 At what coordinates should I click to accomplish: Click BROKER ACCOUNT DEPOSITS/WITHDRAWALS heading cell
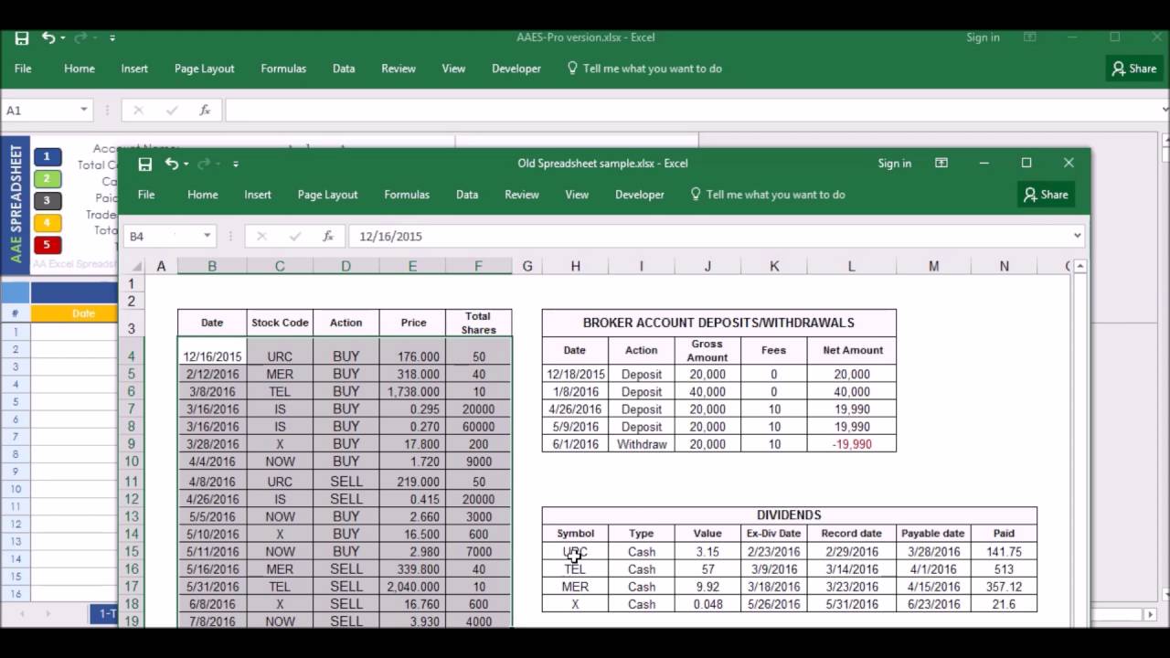[x=718, y=323]
